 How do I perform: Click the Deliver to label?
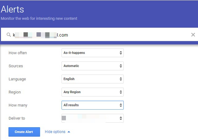(17, 118)
